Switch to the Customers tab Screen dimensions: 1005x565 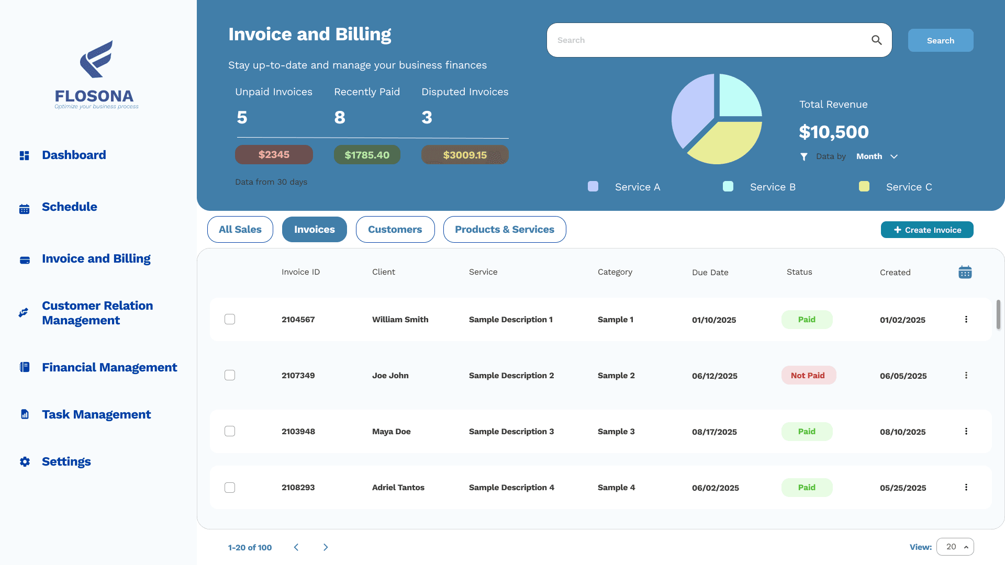pos(395,229)
